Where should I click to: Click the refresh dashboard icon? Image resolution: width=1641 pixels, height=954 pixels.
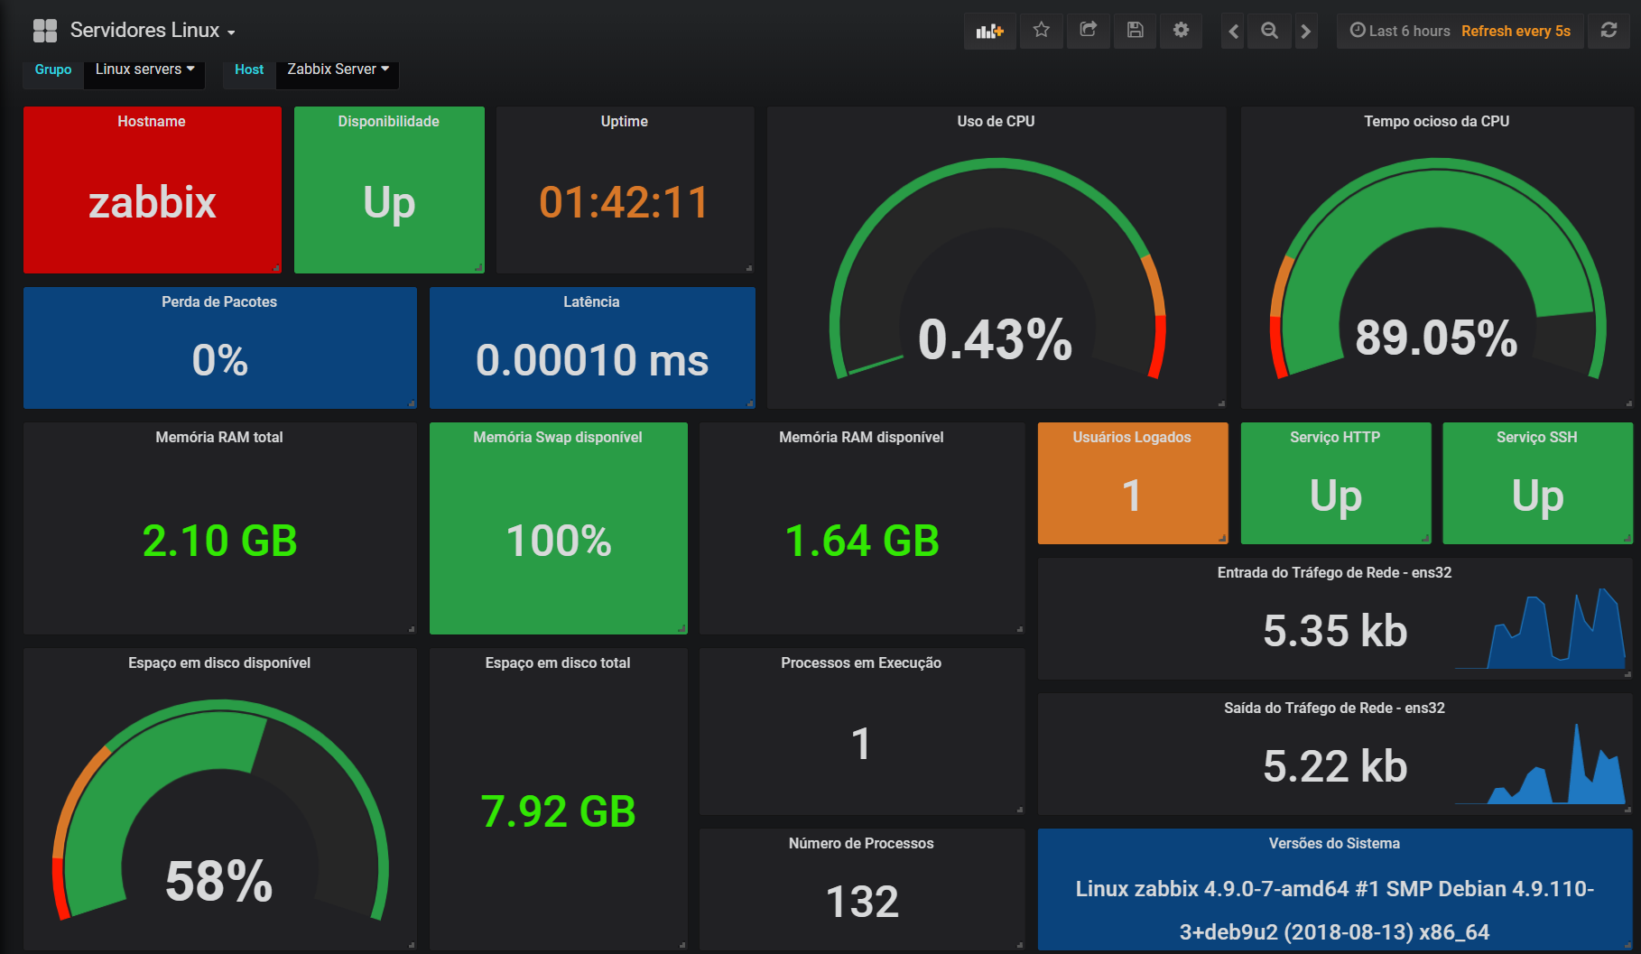coord(1609,31)
